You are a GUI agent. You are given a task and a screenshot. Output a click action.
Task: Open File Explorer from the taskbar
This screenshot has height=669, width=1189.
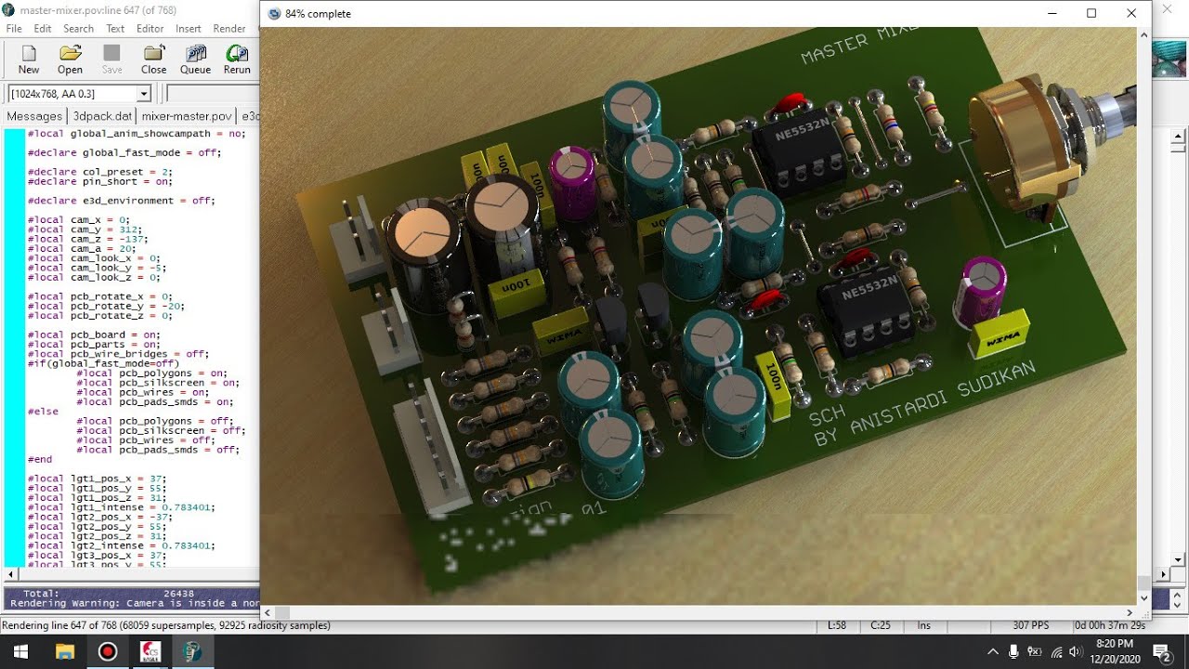64,651
